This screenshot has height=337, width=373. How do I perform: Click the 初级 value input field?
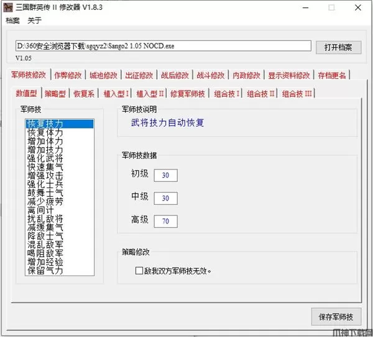tap(165, 176)
